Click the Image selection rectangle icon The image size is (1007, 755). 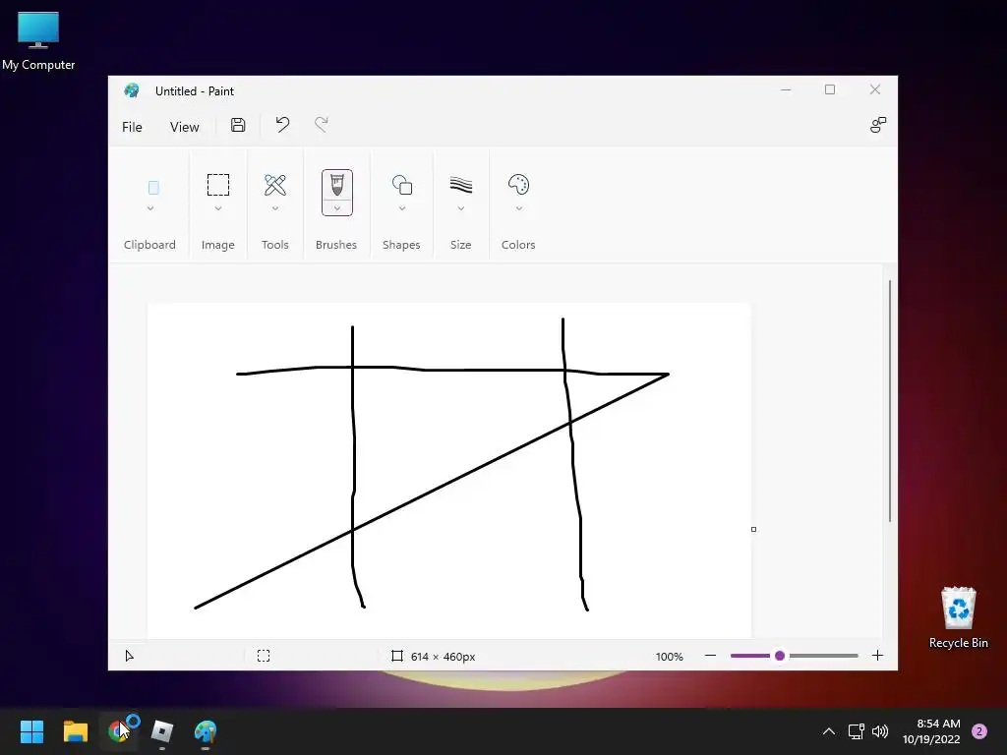click(x=218, y=185)
